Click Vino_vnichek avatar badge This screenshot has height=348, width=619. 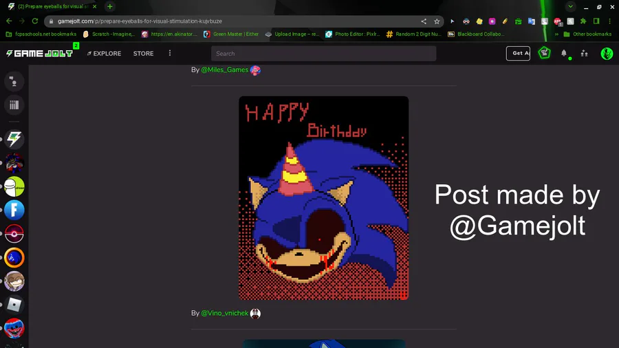pyautogui.click(x=255, y=314)
